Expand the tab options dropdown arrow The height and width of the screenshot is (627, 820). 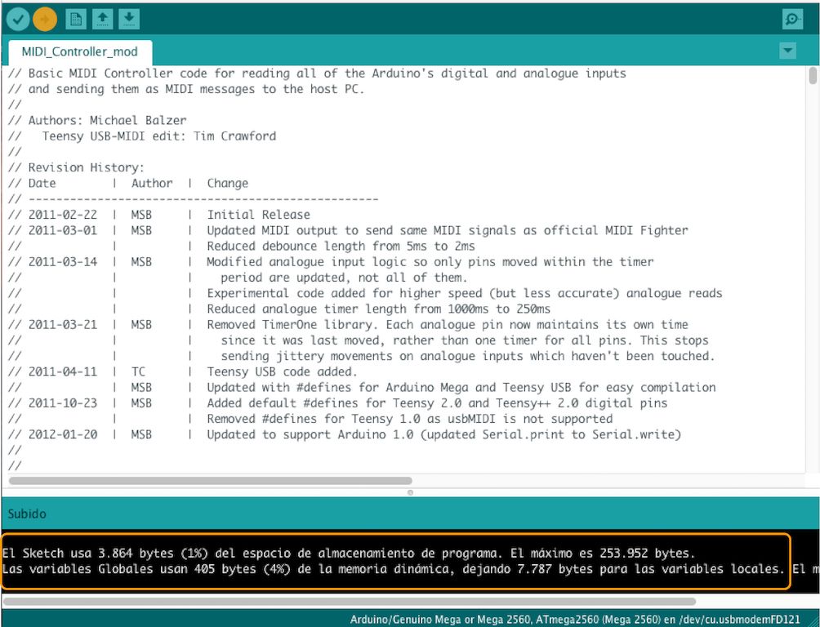[787, 51]
